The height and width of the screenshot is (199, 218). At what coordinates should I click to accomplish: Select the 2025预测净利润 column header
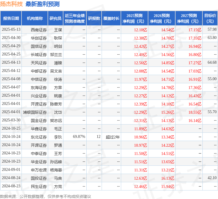point(134,18)
